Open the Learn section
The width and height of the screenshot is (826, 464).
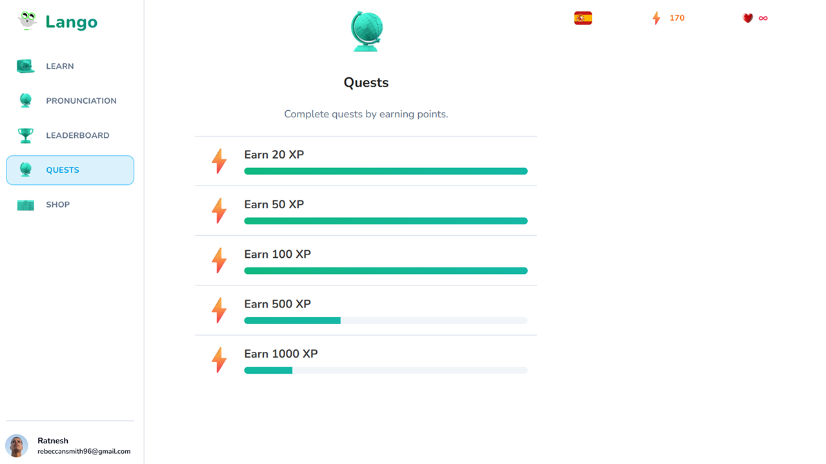tap(60, 66)
